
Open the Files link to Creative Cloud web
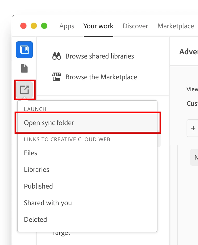point(87,153)
